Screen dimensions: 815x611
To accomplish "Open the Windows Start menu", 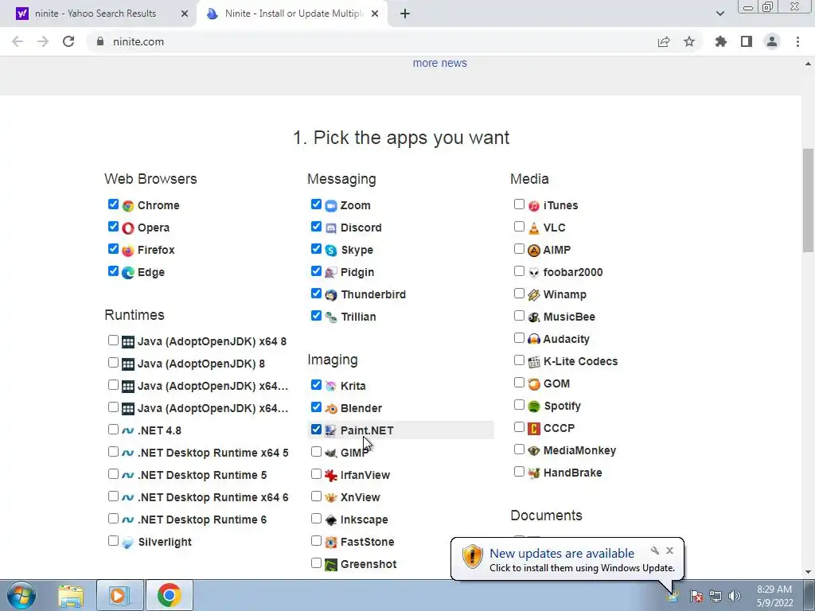I will [x=21, y=595].
